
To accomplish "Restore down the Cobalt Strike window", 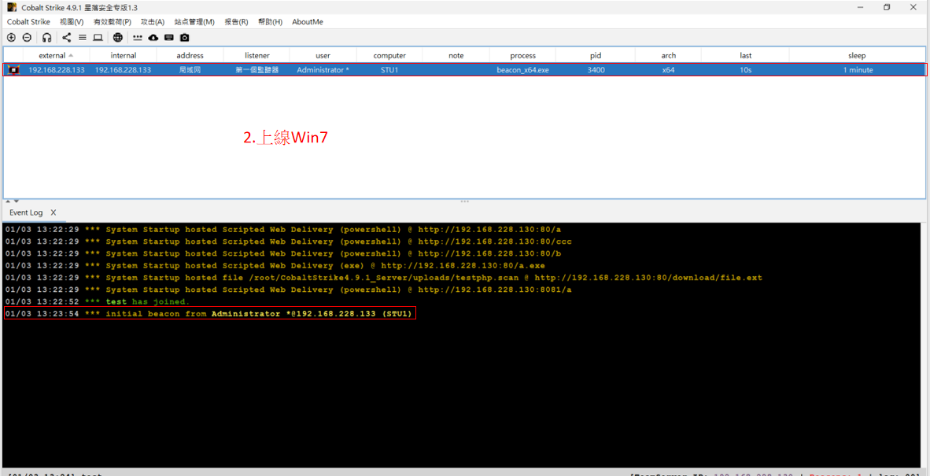I will point(887,7).
